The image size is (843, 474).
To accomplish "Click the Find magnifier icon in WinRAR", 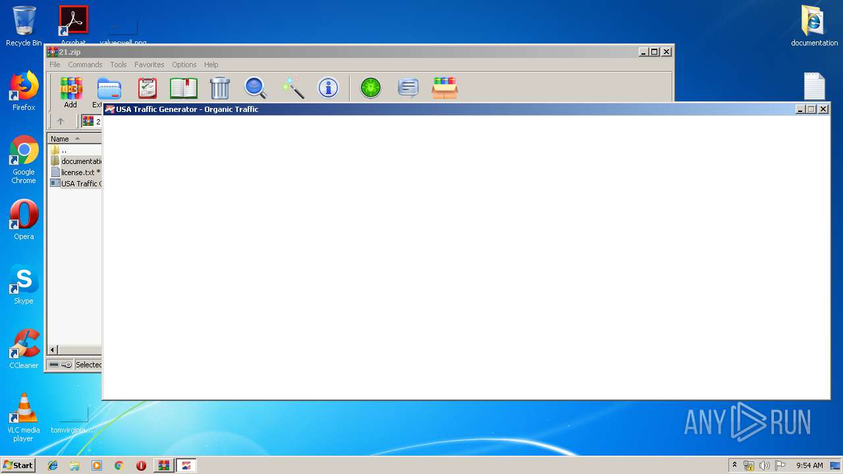I will [x=256, y=88].
